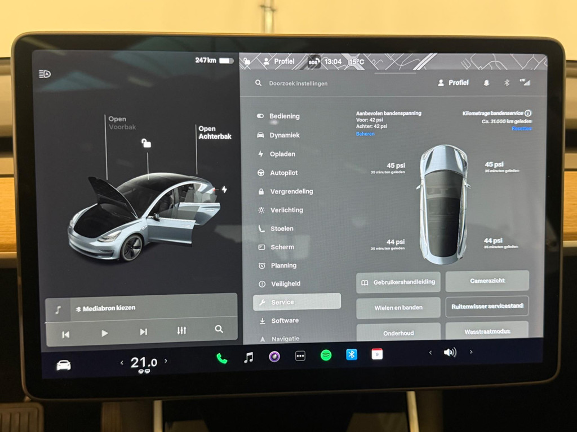Increase temperature with right arrow
This screenshot has width=577, height=432.
pyautogui.click(x=166, y=361)
